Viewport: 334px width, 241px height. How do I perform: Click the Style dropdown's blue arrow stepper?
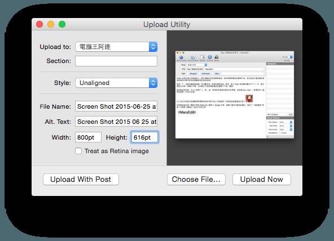[x=153, y=83]
